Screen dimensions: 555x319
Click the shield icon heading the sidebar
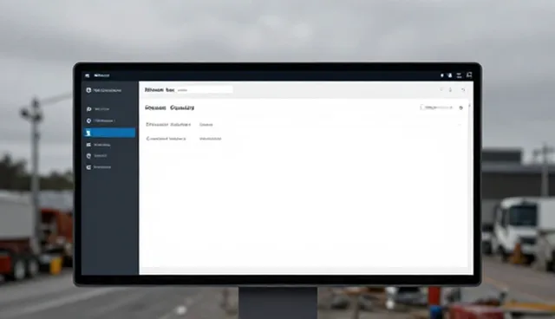(x=88, y=90)
